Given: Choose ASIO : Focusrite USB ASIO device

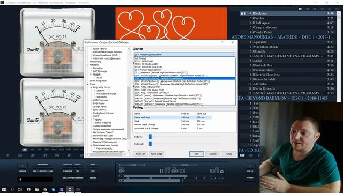Looking at the screenshot, I should click(x=184, y=67).
